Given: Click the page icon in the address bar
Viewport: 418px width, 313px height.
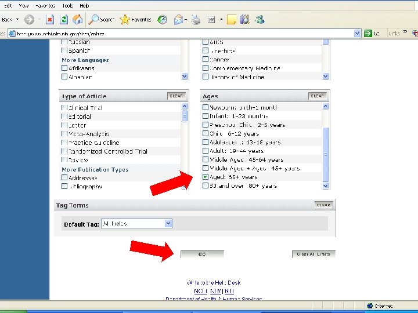Looking at the screenshot, I should 12,34.
